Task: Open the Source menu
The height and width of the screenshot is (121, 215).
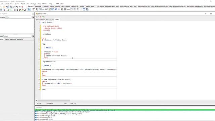Action: click(x=17, y=4)
